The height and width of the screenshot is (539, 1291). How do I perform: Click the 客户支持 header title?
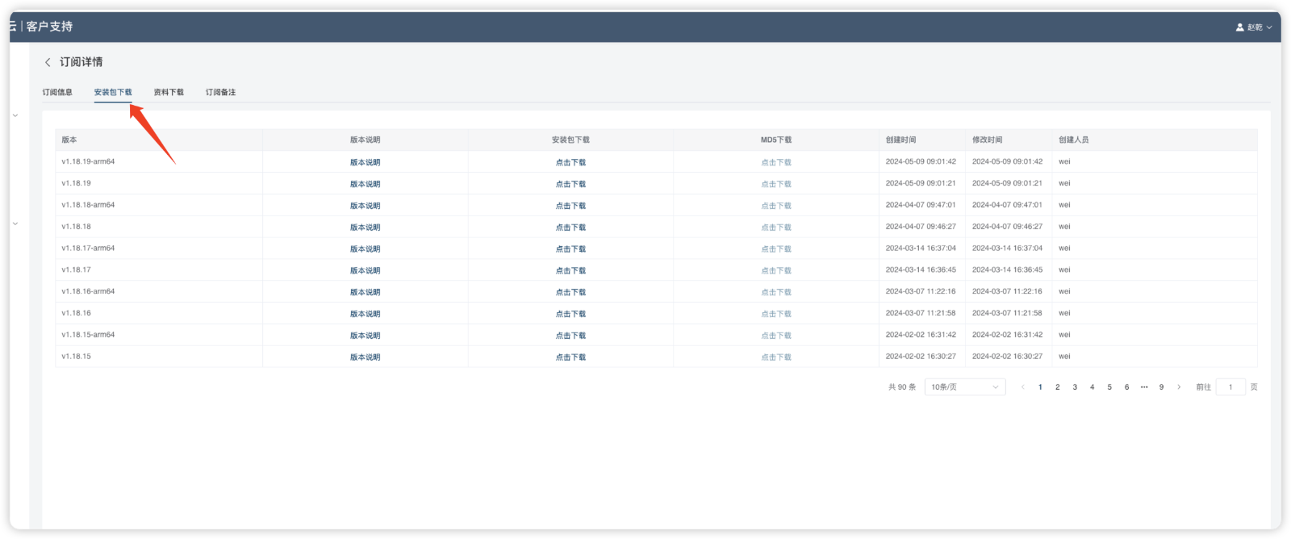click(x=49, y=27)
